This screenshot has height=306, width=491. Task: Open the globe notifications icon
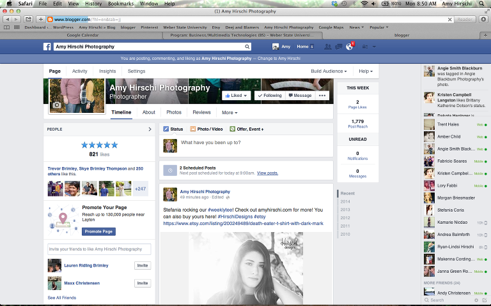349,47
